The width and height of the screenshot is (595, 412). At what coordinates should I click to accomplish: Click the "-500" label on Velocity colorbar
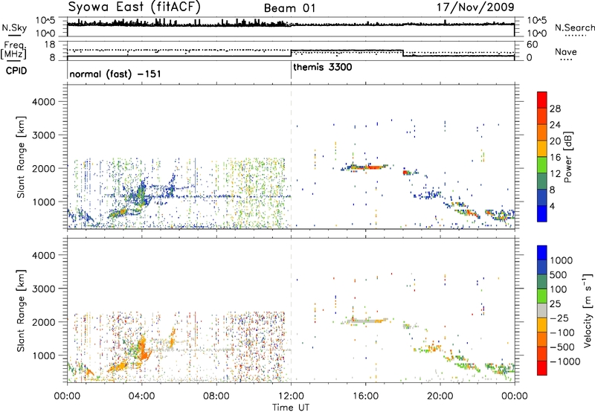point(562,347)
